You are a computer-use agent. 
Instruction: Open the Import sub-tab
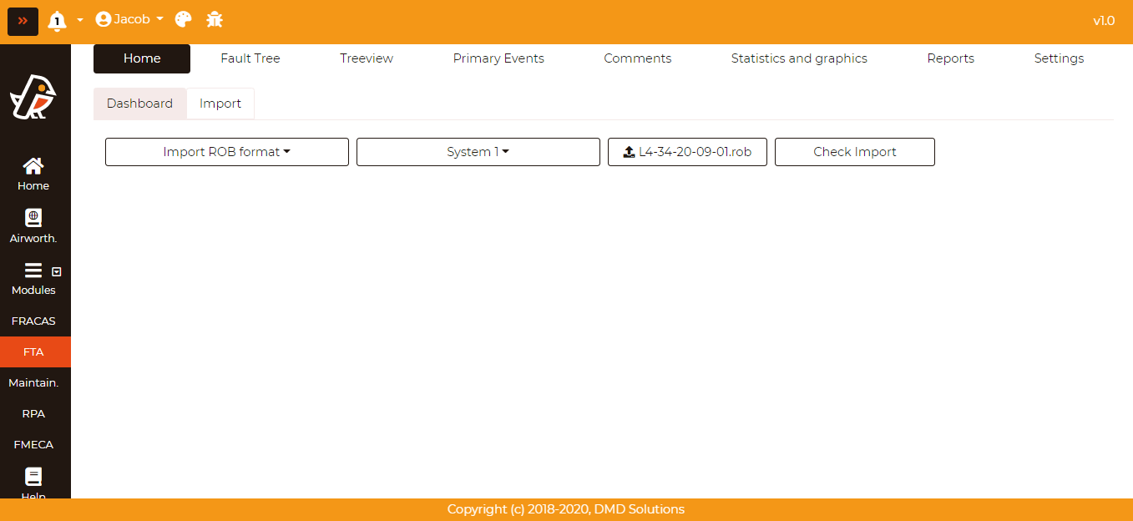click(220, 104)
